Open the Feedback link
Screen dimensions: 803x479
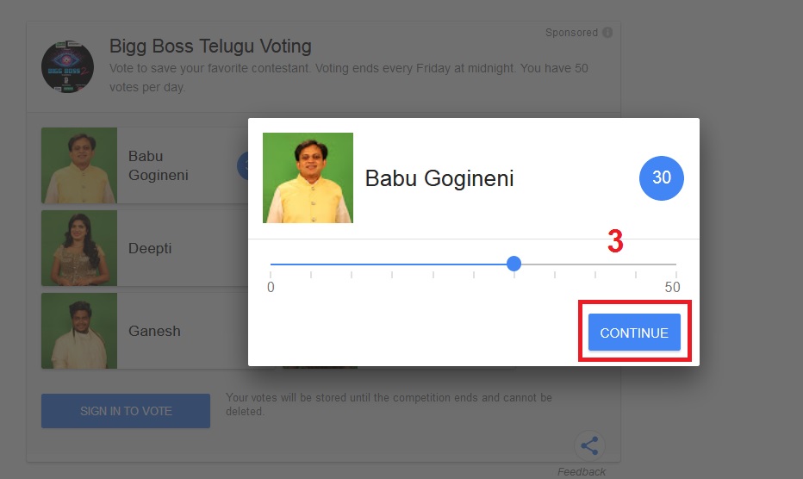point(582,471)
